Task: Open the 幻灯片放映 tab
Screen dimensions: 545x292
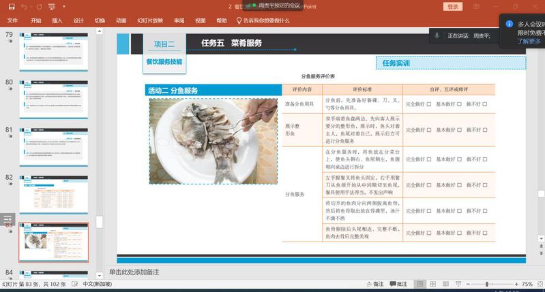Action: tap(150, 20)
